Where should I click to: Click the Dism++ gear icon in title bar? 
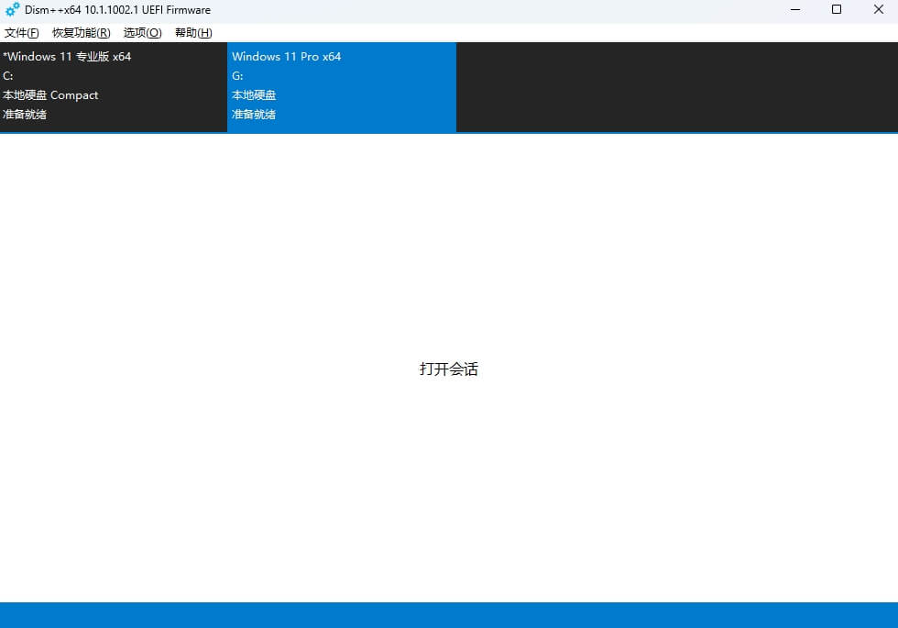coord(12,10)
